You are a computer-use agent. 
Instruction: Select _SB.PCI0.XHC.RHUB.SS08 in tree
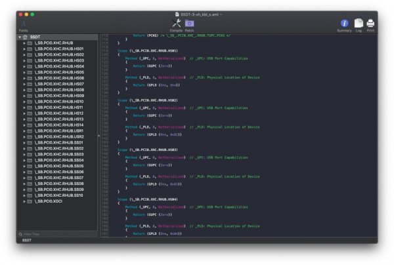point(59,184)
